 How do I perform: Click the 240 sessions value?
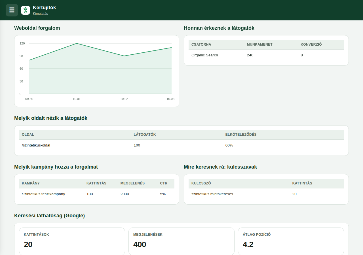pos(250,55)
